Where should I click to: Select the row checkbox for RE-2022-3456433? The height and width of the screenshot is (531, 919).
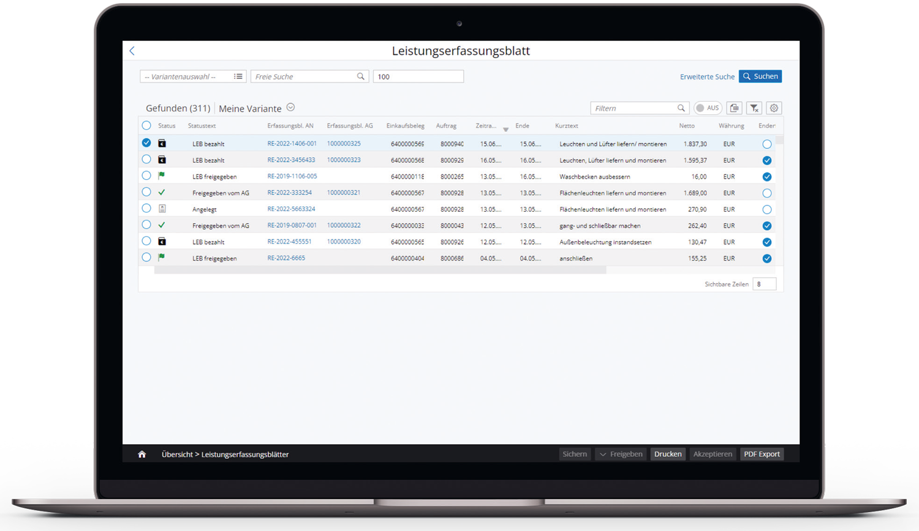click(146, 160)
